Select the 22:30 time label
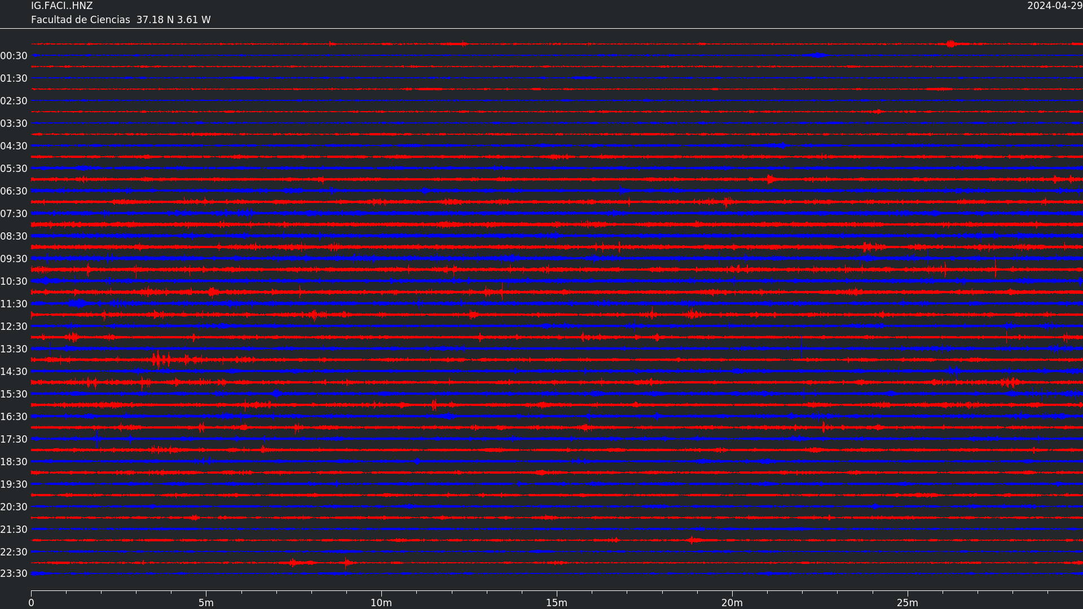This screenshot has height=609, width=1083. point(14,552)
